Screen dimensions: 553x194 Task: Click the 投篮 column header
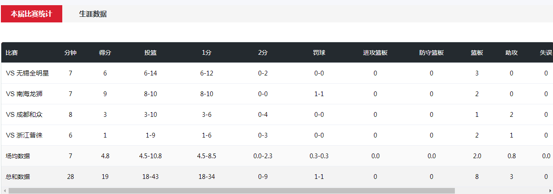tap(150, 53)
